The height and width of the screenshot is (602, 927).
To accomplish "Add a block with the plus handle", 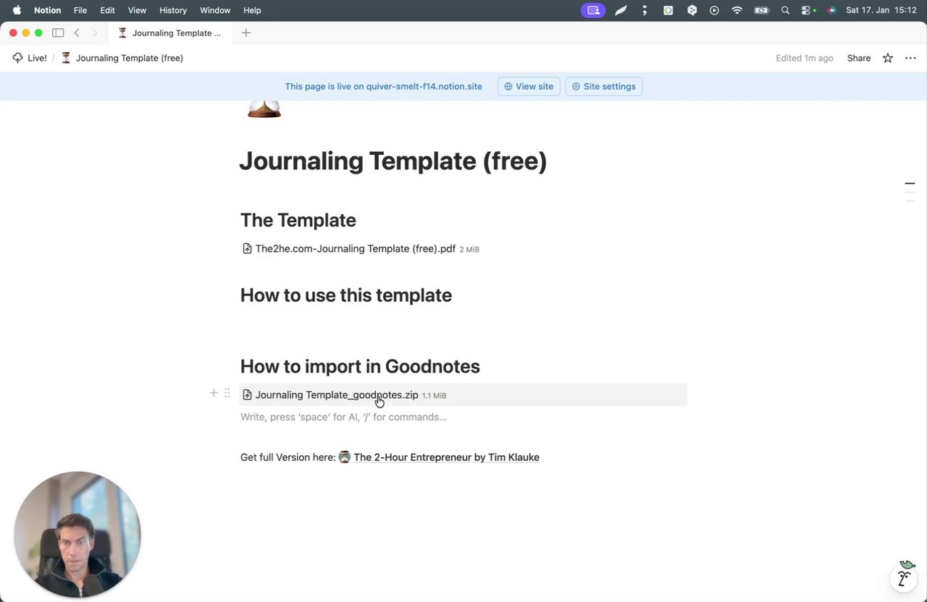I will point(214,393).
